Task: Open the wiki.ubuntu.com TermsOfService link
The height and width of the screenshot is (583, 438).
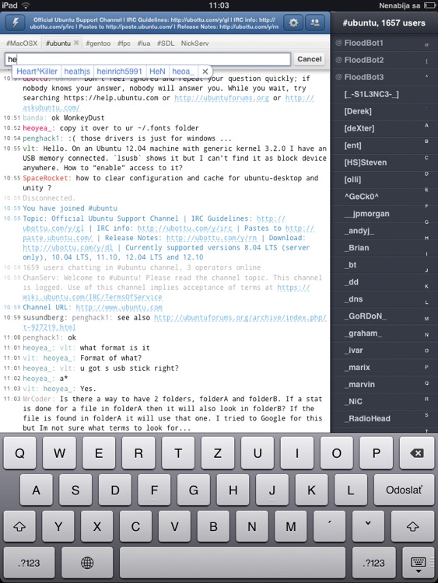Action: 93,297
